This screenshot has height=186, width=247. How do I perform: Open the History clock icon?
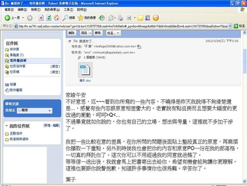coord(102,18)
